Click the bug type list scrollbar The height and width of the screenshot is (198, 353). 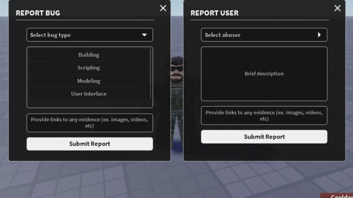tap(151, 74)
